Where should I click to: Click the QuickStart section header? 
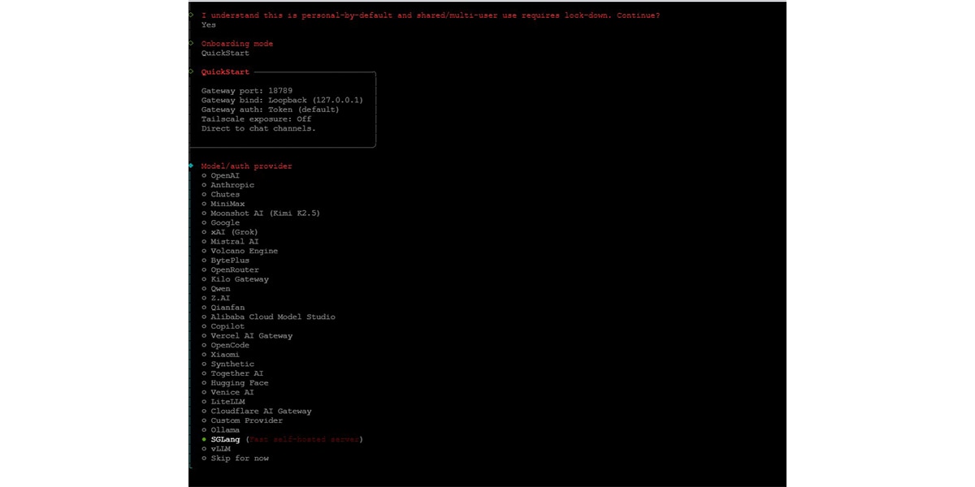pos(223,71)
